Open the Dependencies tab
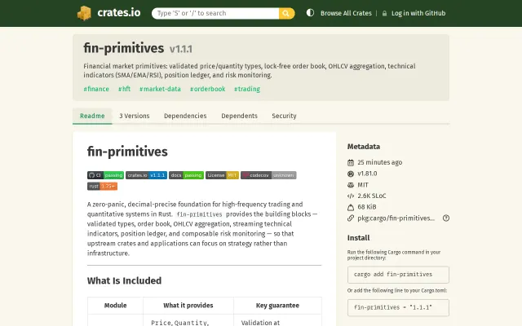 185,116
